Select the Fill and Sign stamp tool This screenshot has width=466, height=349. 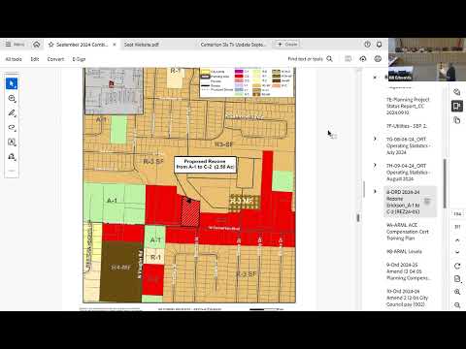pyautogui.click(x=12, y=157)
